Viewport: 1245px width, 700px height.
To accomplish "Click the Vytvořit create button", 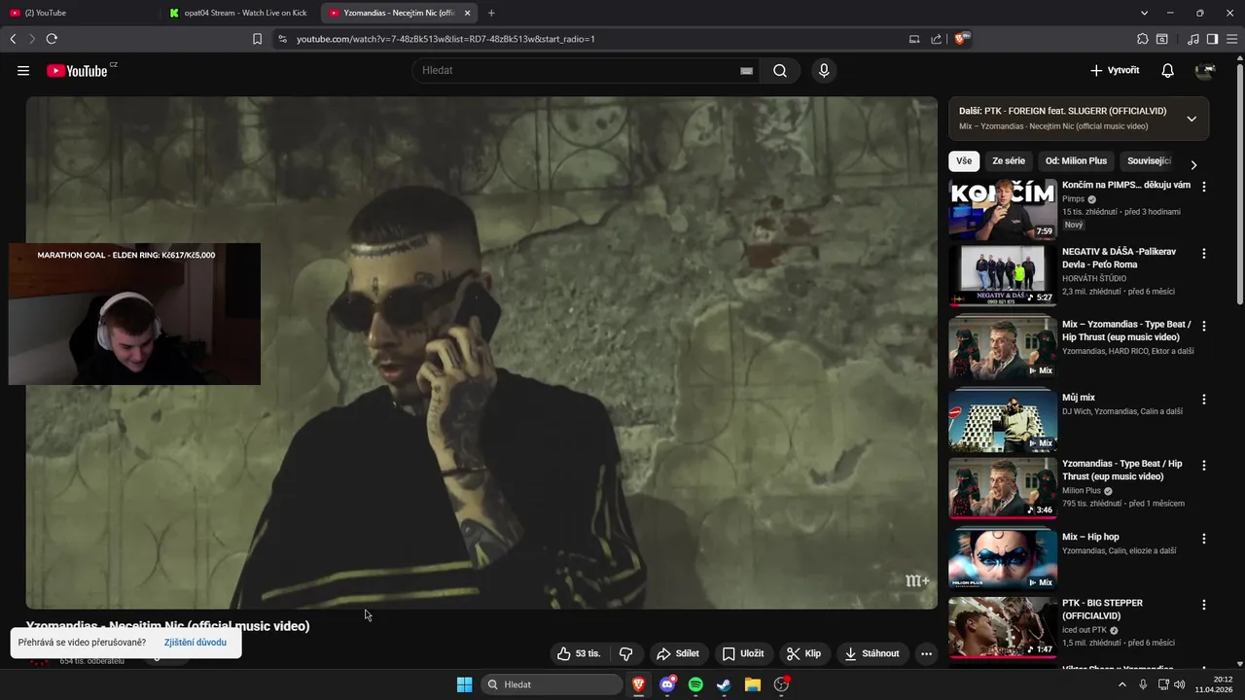I will click(1115, 70).
